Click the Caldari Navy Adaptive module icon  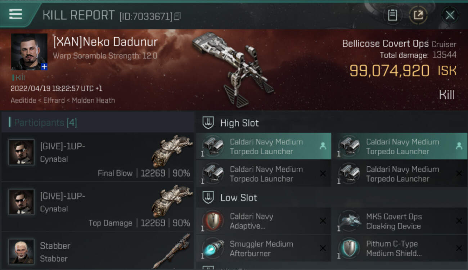(x=213, y=221)
